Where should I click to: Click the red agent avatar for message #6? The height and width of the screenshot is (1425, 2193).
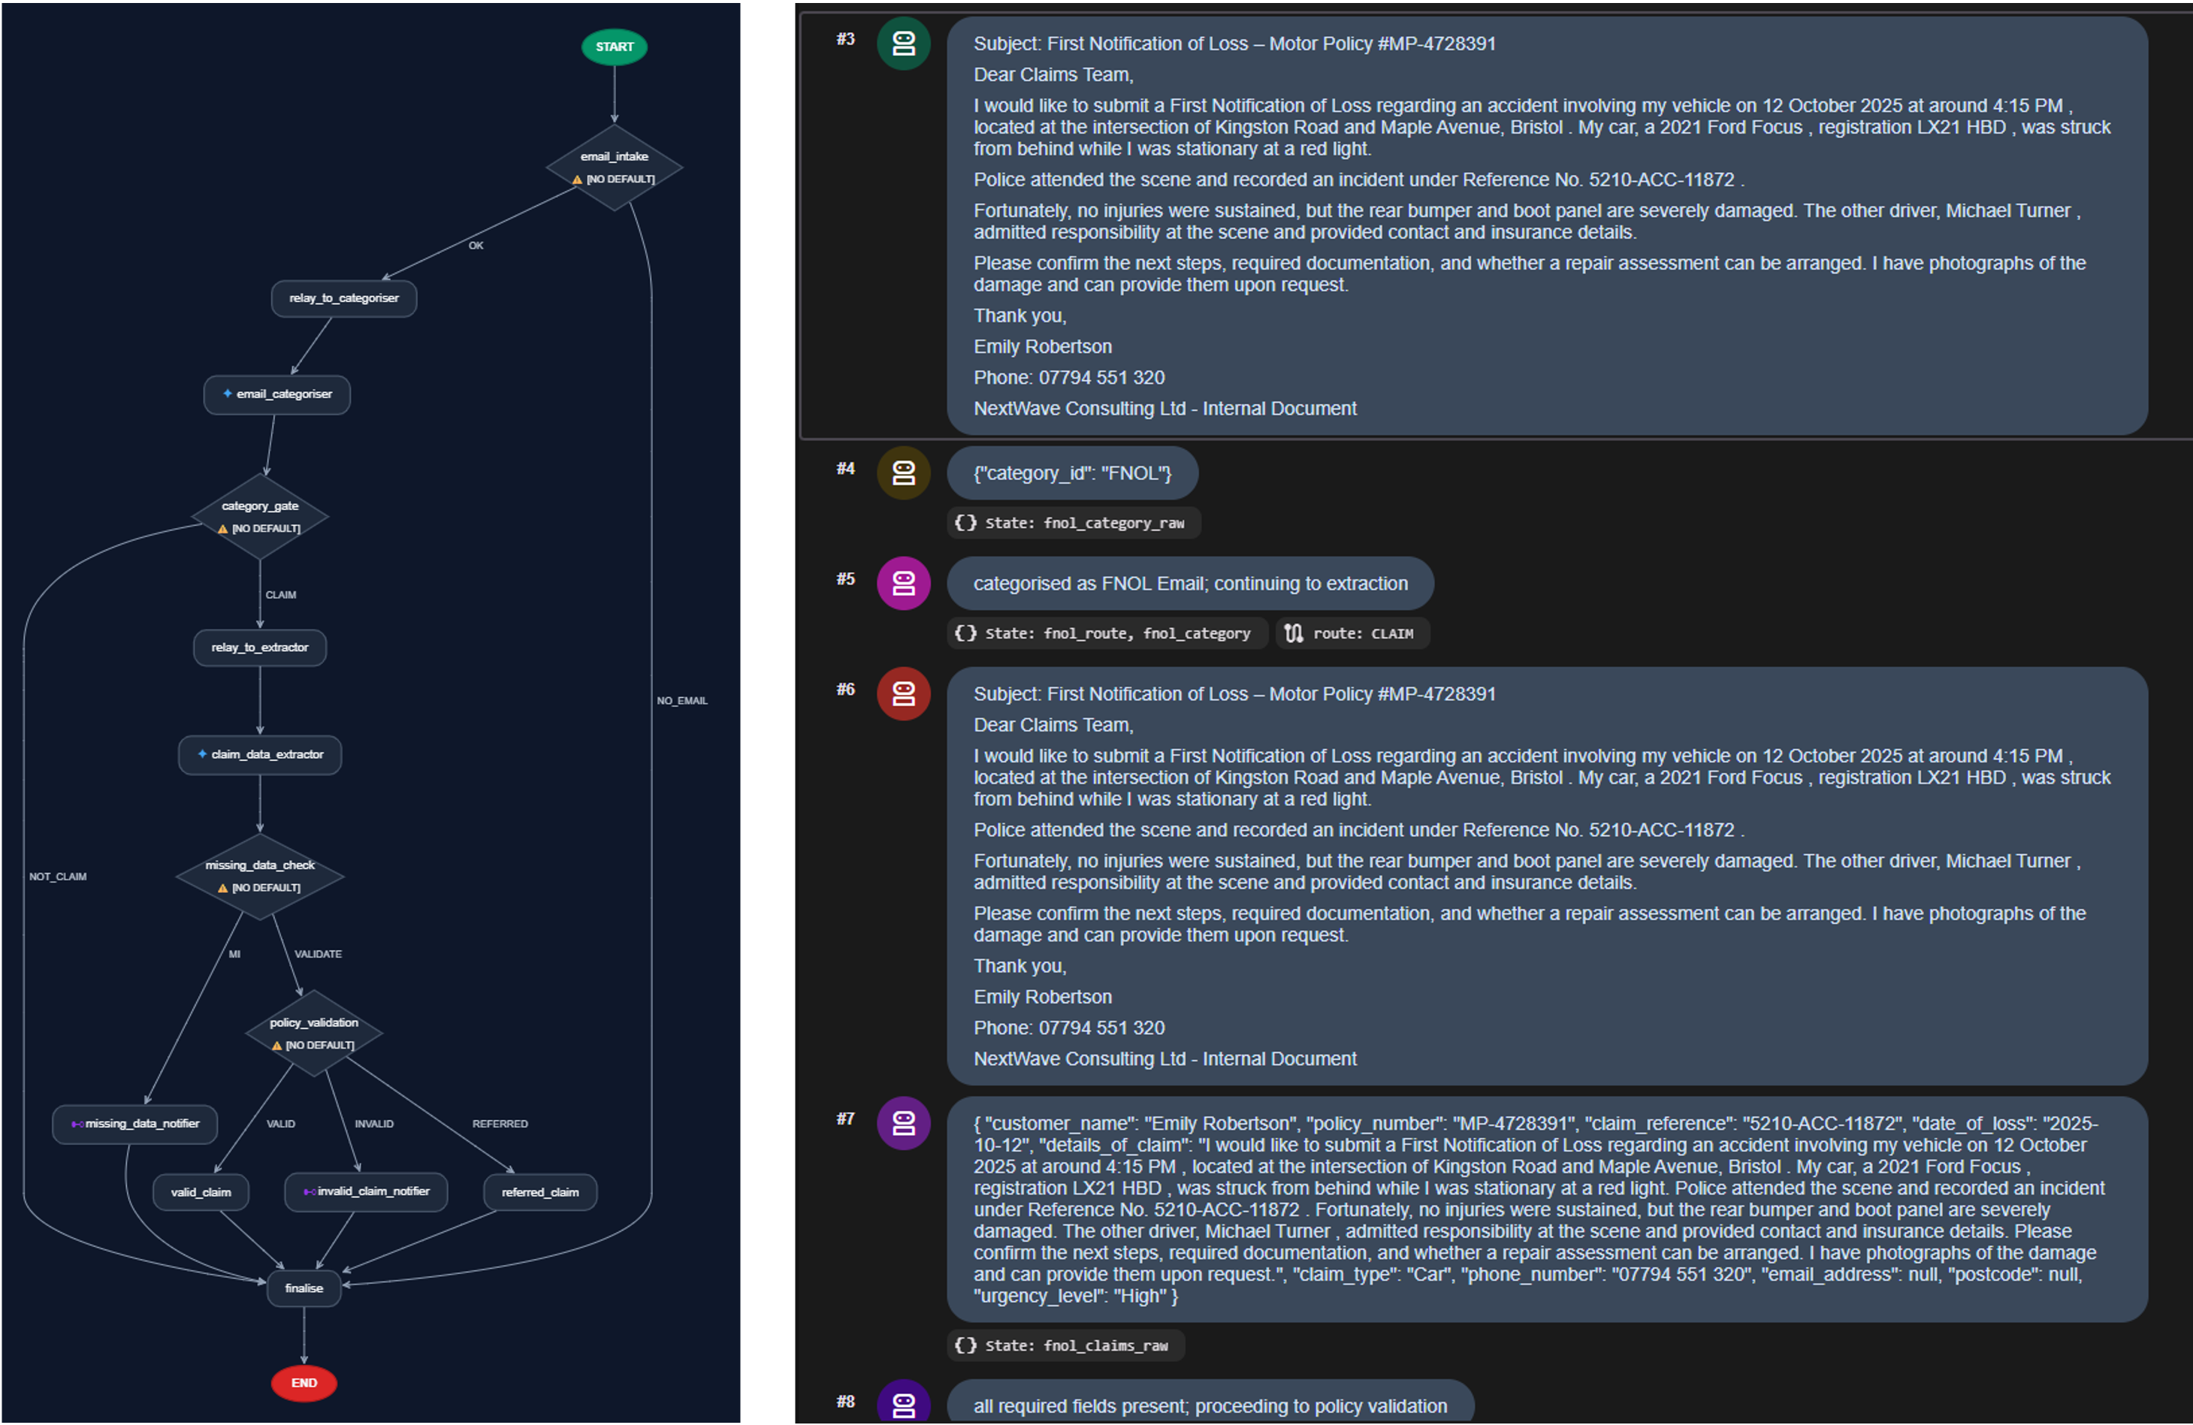pos(903,693)
